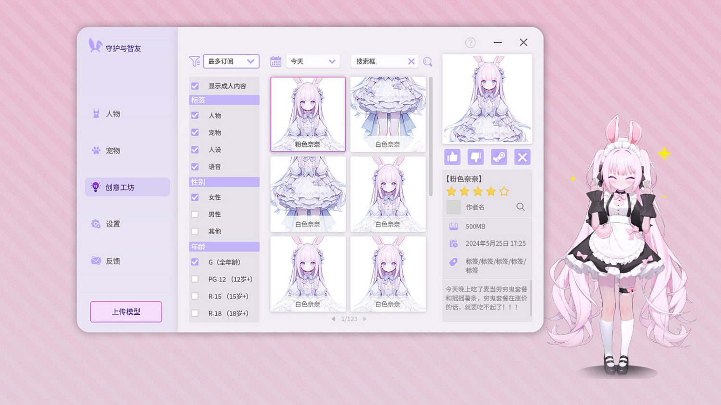Click the filter funnel icon
721x405 pixels.
tap(194, 61)
